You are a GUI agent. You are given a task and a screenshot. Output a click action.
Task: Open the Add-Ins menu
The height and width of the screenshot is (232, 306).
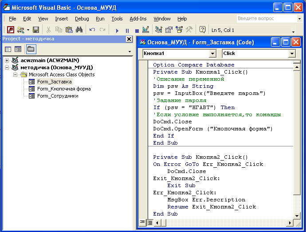[x=138, y=19]
